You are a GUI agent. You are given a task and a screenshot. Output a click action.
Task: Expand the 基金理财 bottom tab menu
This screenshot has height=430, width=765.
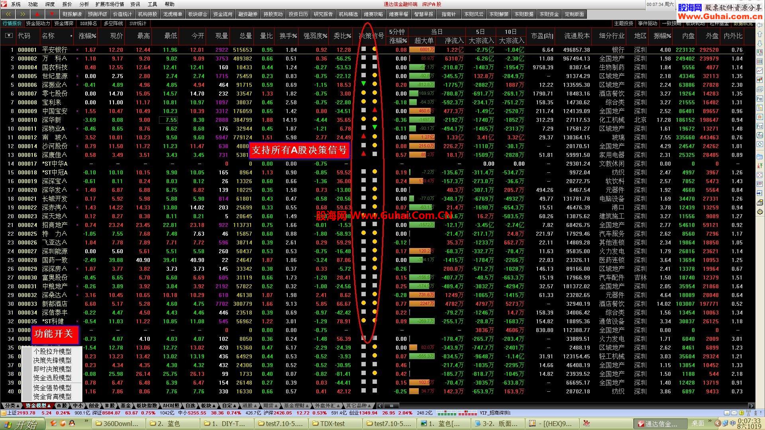[x=296, y=406]
